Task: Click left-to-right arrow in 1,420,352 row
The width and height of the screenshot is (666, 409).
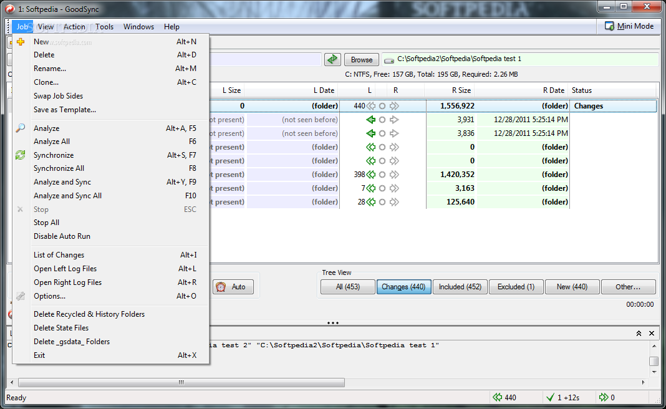Action: (x=394, y=175)
